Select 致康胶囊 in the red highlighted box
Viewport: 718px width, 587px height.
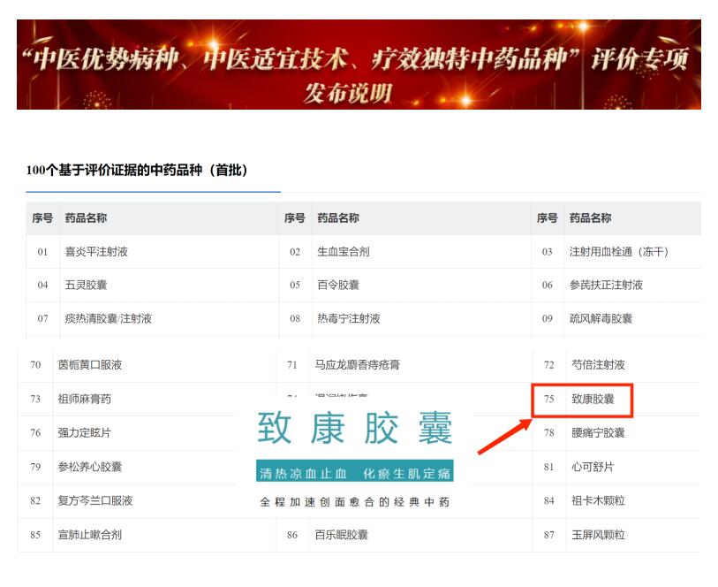click(x=592, y=400)
